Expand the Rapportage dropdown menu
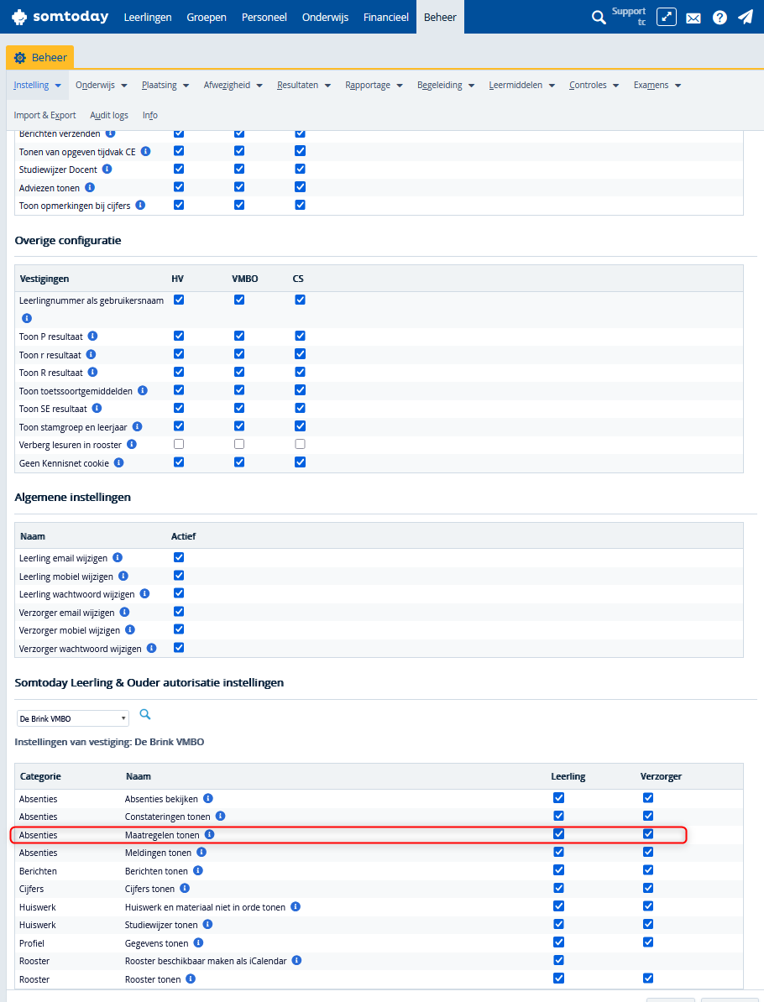This screenshot has height=1002, width=764. click(x=374, y=85)
